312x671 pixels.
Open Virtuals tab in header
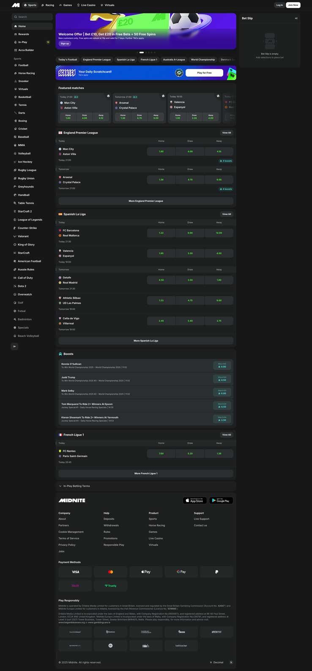(107, 5)
